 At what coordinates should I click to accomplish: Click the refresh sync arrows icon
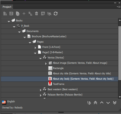coord(56,13)
